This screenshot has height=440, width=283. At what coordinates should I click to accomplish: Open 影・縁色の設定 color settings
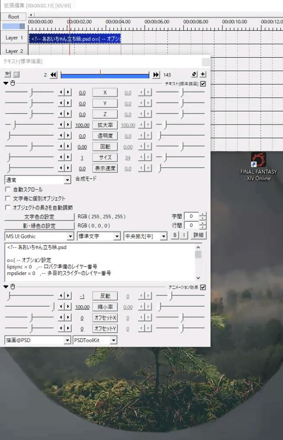pyautogui.click(x=39, y=226)
